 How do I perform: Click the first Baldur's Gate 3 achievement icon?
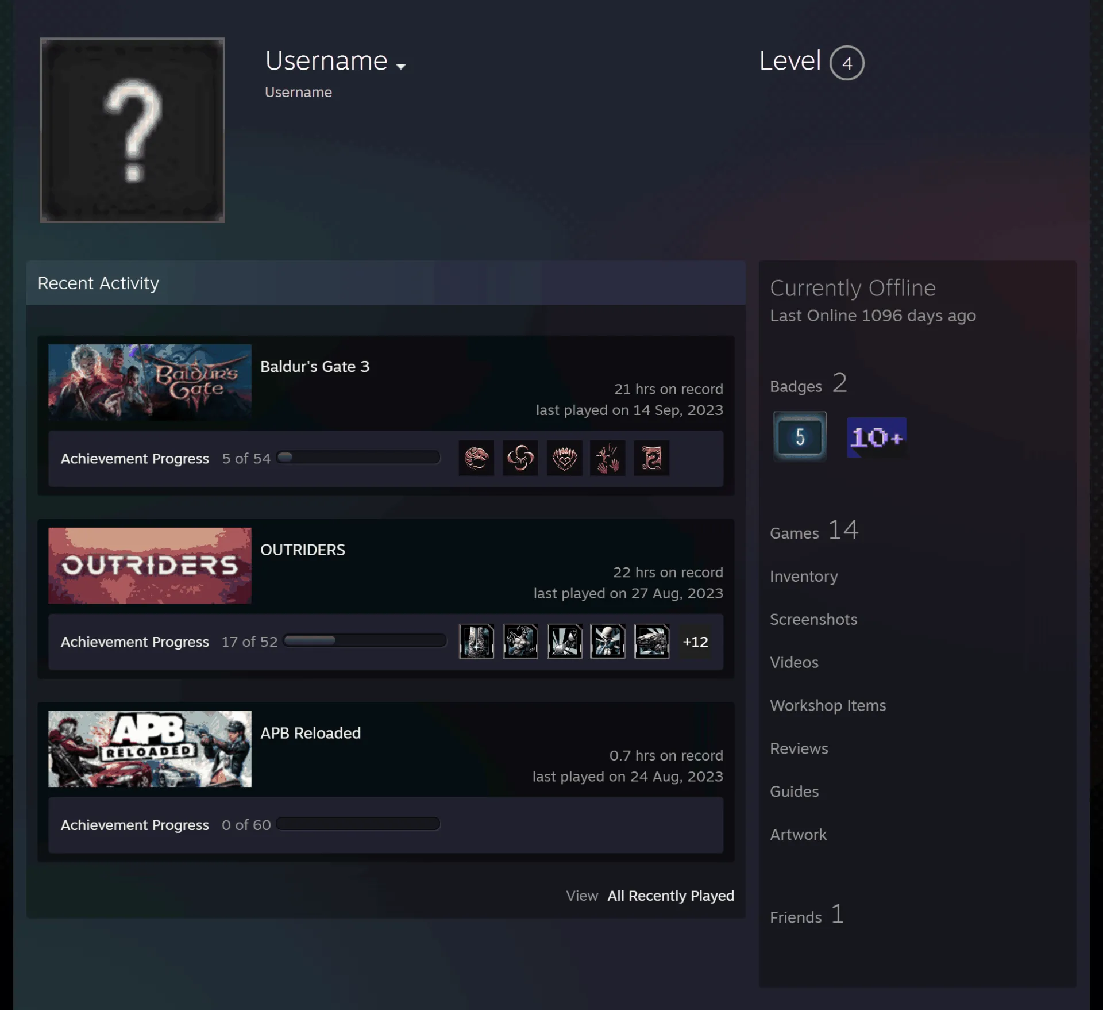(476, 458)
